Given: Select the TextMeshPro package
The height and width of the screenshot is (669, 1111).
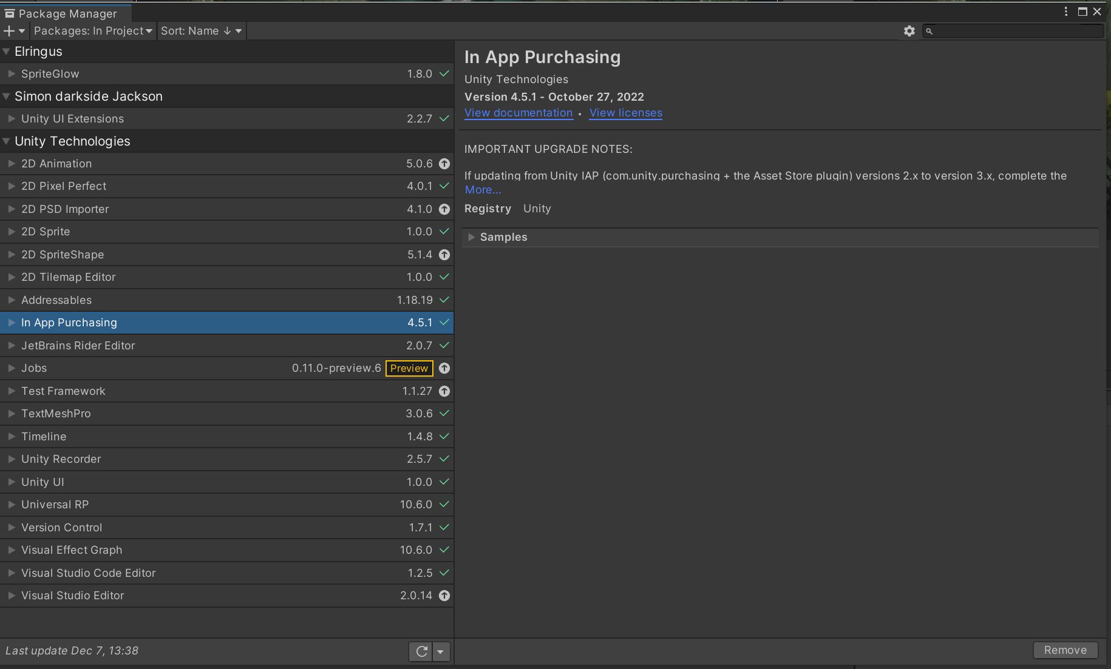Looking at the screenshot, I should pos(227,414).
